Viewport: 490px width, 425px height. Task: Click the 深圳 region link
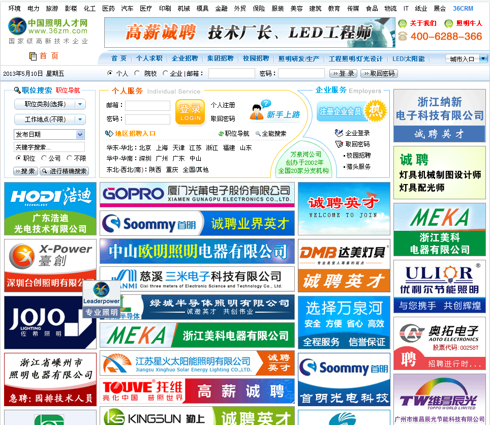[145, 159]
